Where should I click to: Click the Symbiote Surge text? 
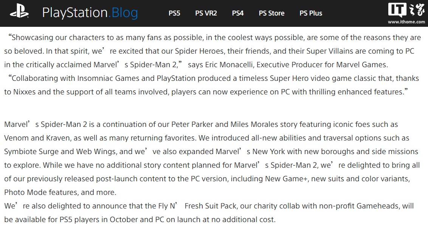click(32, 151)
